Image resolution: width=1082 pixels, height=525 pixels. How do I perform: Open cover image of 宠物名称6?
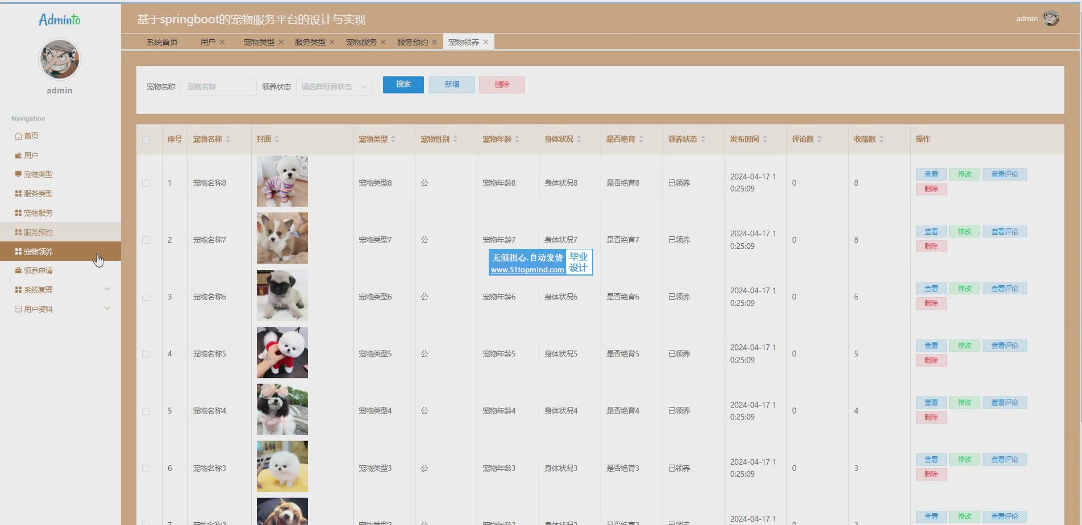(282, 295)
